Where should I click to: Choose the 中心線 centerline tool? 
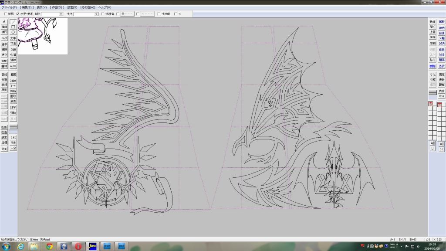(13, 54)
